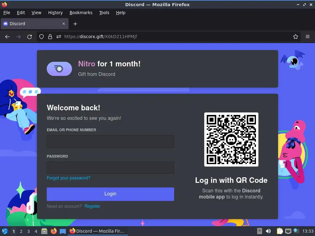315x236 pixels.
Task: Click the network monitor tray icon
Action: click(x=288, y=231)
